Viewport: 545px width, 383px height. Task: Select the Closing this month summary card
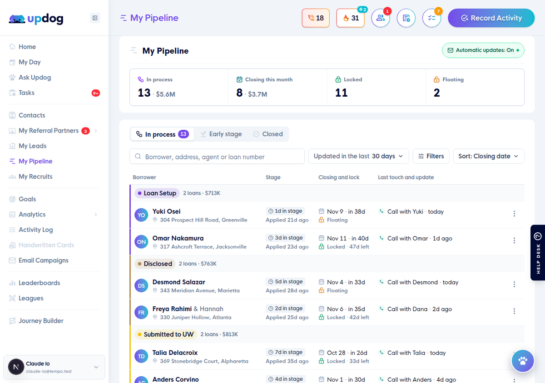[x=277, y=88]
